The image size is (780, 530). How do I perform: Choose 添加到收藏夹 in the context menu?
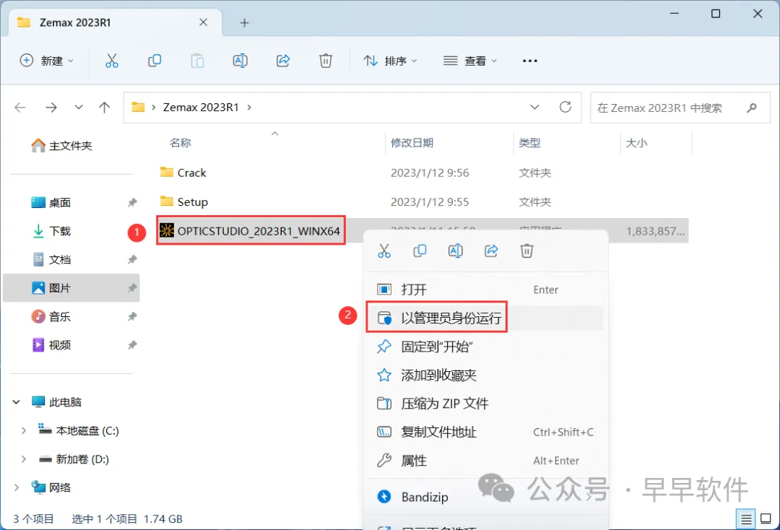point(485,375)
